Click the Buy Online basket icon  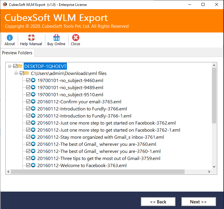point(56,38)
